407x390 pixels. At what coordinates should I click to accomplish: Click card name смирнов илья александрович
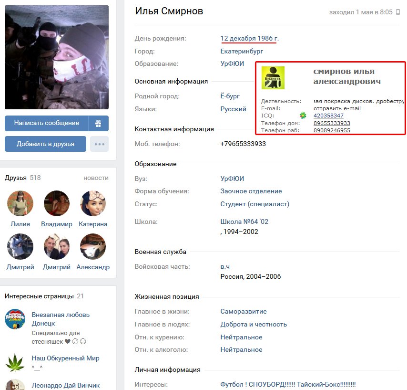point(347,76)
